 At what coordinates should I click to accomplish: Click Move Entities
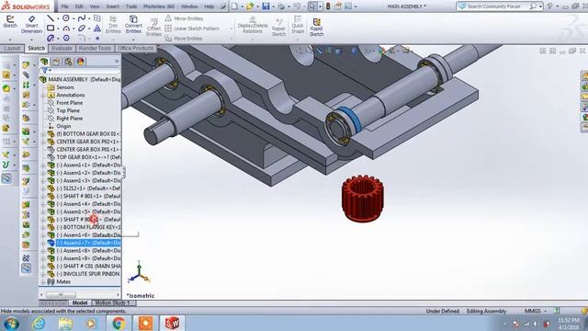pyautogui.click(x=184, y=39)
